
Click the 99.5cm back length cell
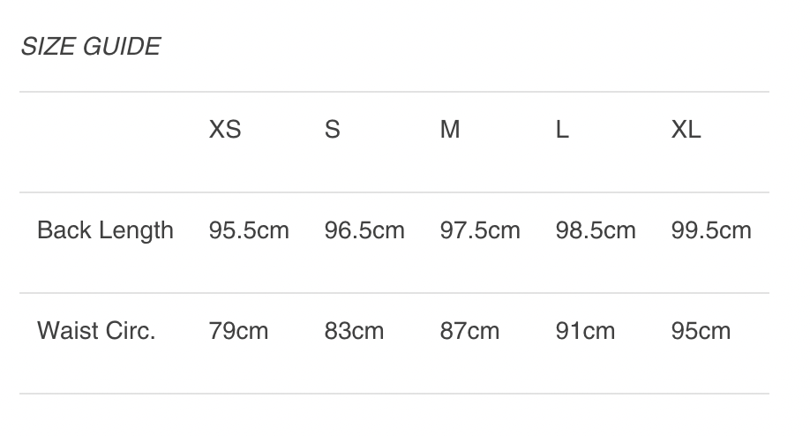(711, 230)
